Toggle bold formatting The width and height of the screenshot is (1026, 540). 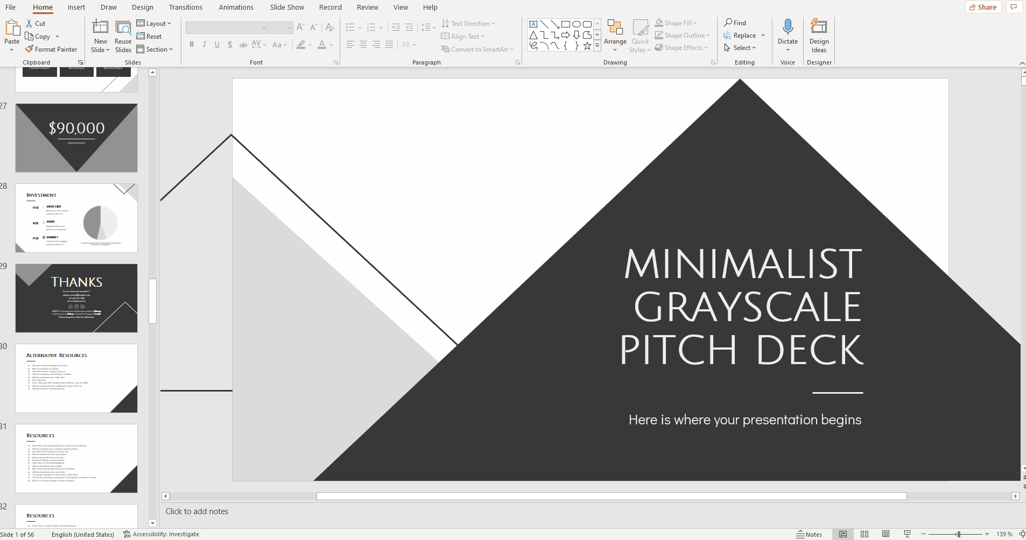tap(192, 45)
